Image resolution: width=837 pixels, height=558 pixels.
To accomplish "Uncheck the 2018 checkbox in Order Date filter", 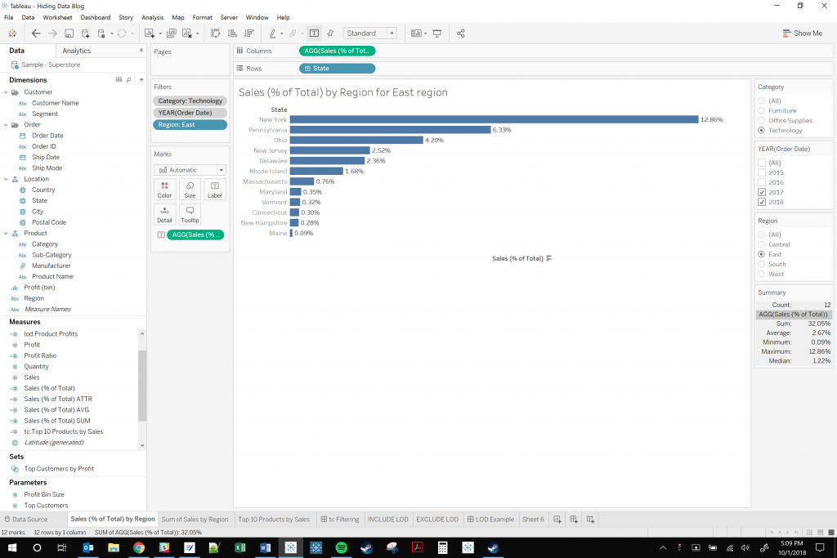I will (760, 202).
